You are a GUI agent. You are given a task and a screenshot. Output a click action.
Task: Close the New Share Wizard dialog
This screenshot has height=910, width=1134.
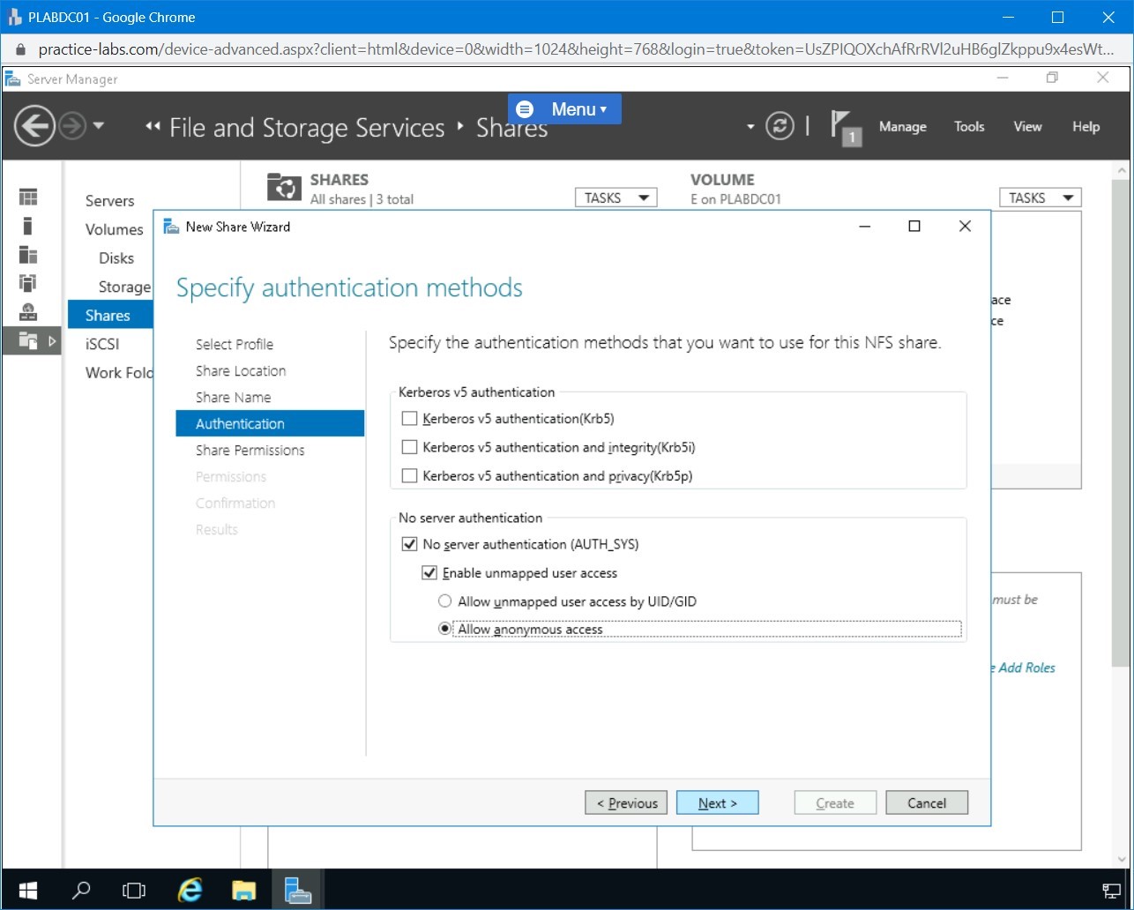965,227
